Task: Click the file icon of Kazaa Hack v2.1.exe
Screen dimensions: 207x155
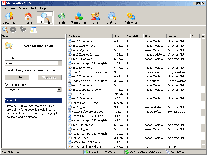Action: 70,103
